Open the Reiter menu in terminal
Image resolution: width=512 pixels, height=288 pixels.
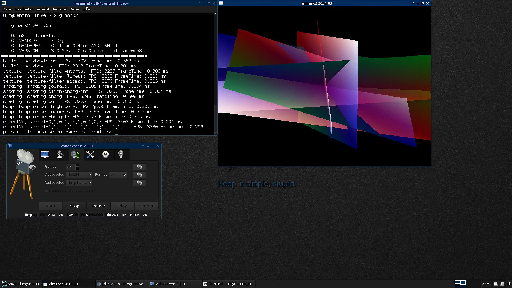74,9
